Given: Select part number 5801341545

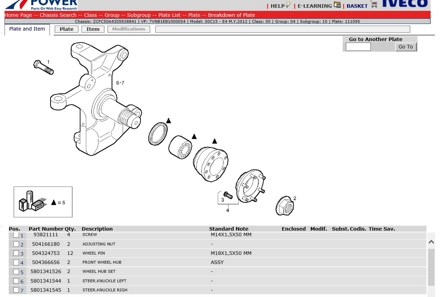Looking at the screenshot, I should coord(46,290).
